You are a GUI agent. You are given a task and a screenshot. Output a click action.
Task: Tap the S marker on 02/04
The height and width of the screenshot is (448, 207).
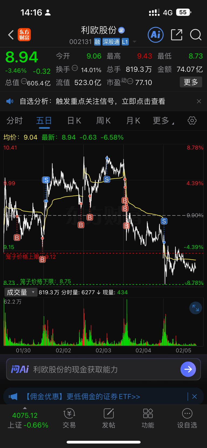coord(164,221)
